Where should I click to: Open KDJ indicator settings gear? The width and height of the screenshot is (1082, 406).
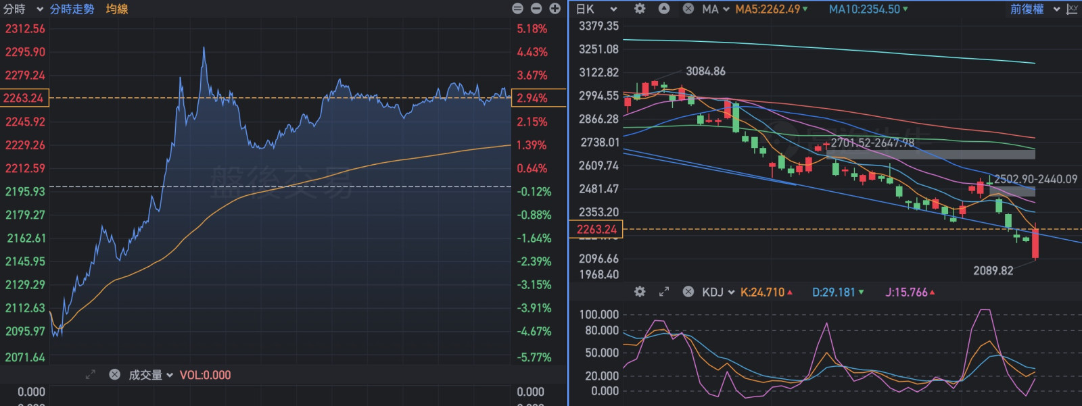pyautogui.click(x=640, y=292)
